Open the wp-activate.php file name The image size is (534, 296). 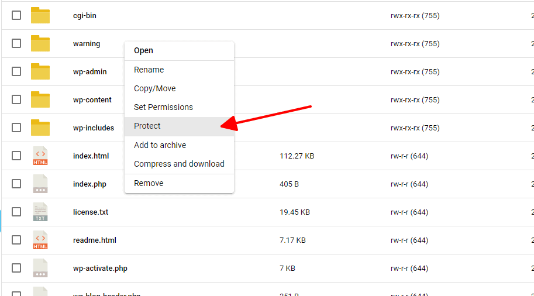pyautogui.click(x=100, y=269)
